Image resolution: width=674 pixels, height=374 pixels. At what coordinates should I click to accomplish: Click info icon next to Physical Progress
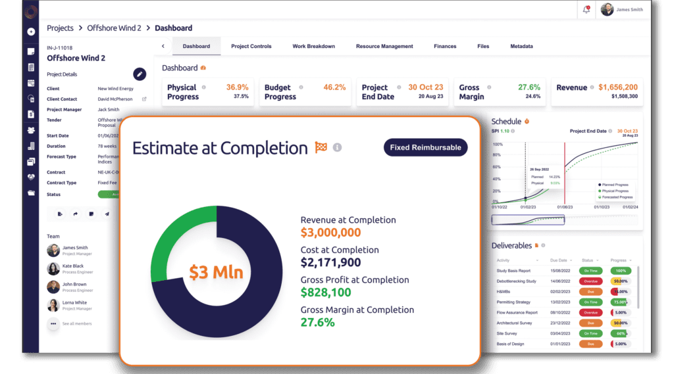203,87
